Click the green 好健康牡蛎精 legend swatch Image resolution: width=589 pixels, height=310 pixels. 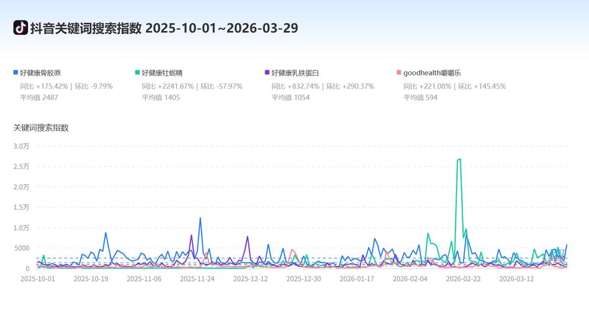coord(137,73)
